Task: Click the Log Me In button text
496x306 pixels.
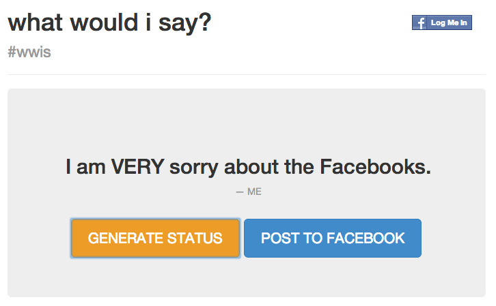Action: point(449,22)
